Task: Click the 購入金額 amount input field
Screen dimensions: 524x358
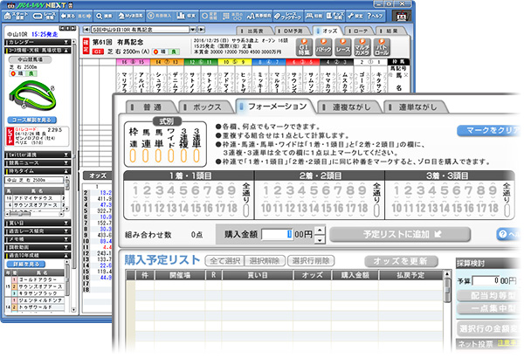Action: point(277,234)
